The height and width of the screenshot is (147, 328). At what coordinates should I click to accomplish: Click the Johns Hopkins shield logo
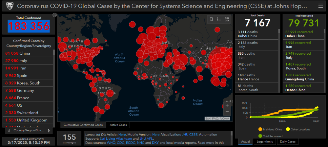coord(10,6)
